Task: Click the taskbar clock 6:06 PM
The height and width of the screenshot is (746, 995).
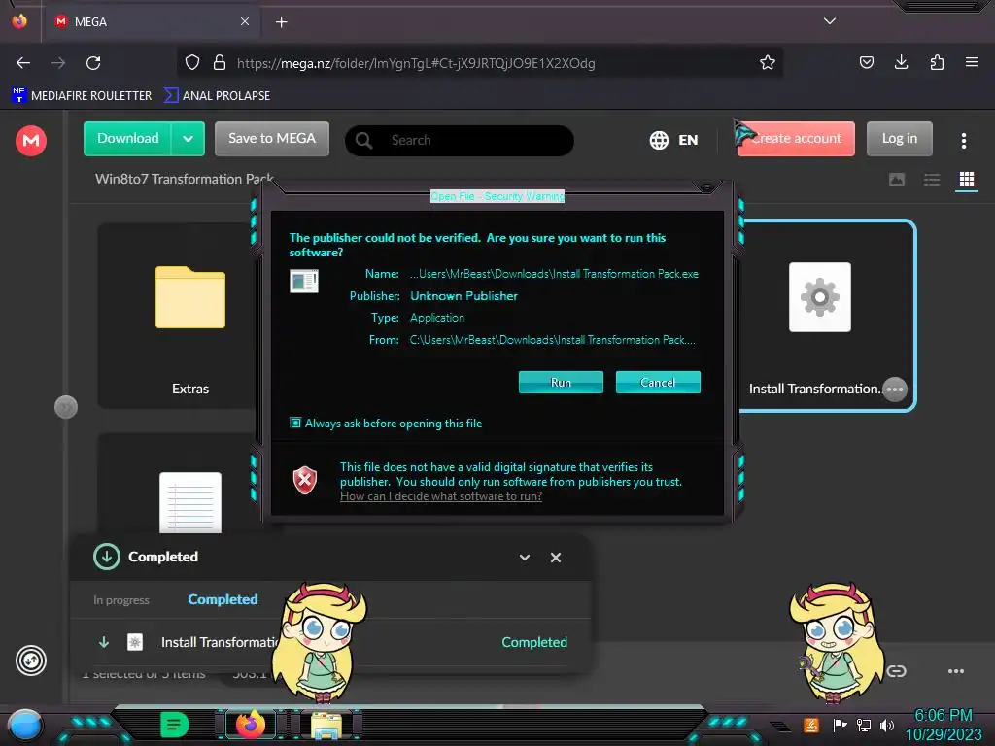Action: (x=943, y=715)
